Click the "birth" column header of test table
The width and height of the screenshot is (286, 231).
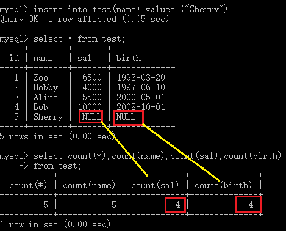point(129,58)
